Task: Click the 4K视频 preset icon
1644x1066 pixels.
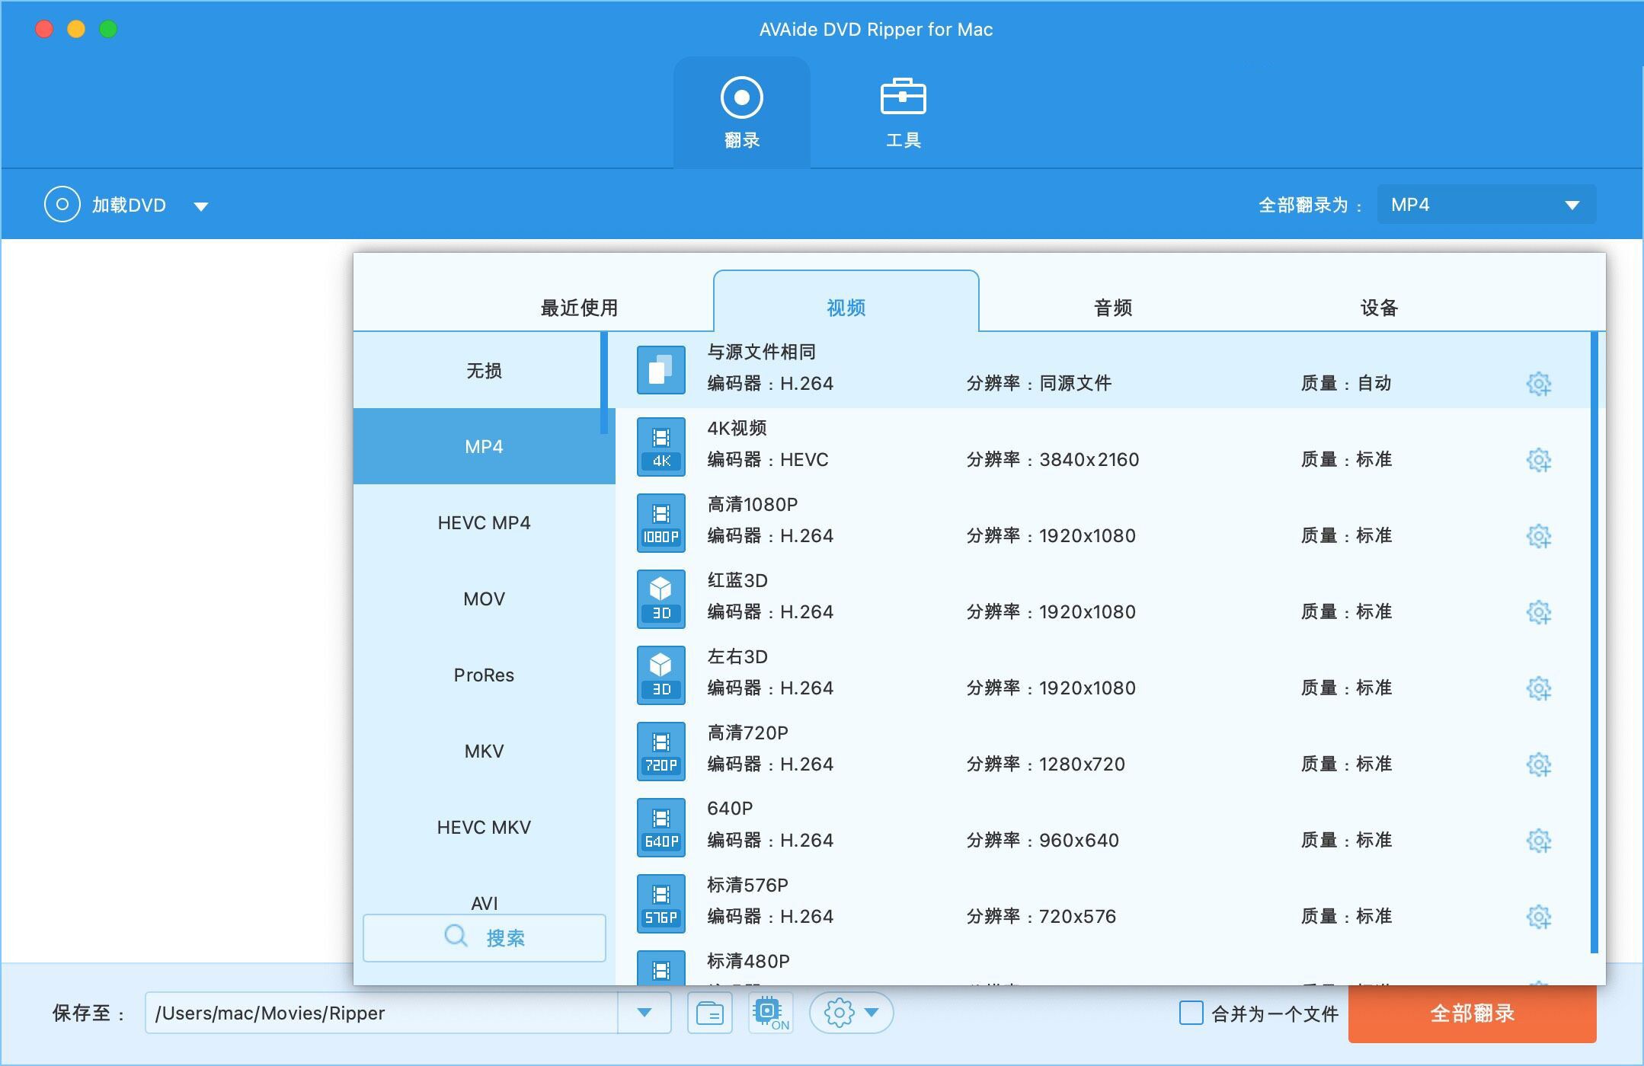Action: (661, 446)
